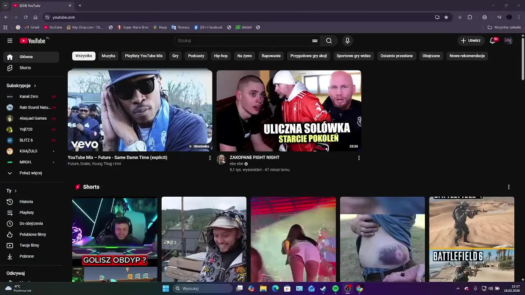Select the Playlisty YouTube Mix chip
Viewport: 525px width, 295px height.
(144, 56)
